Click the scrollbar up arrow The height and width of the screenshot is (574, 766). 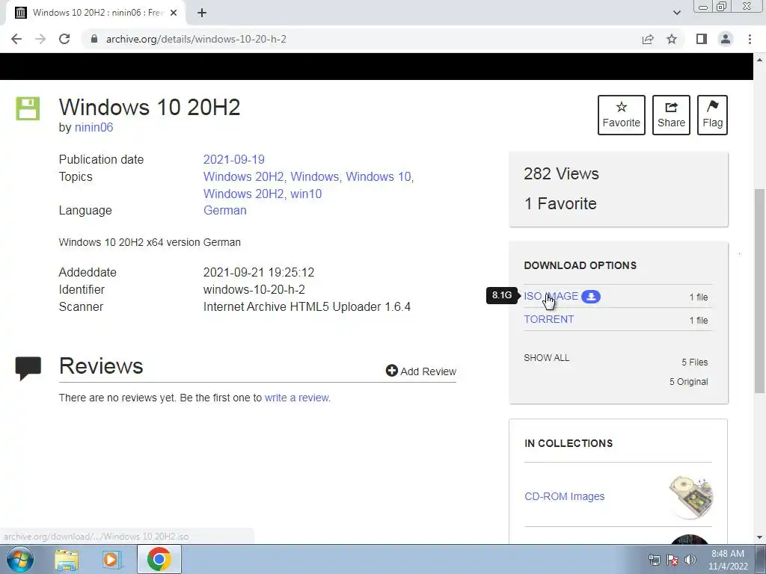click(x=759, y=60)
